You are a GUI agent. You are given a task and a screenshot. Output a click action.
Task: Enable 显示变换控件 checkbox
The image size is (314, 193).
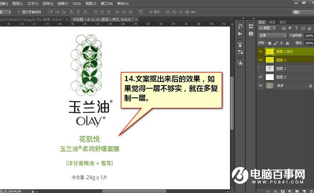coord(19,12)
